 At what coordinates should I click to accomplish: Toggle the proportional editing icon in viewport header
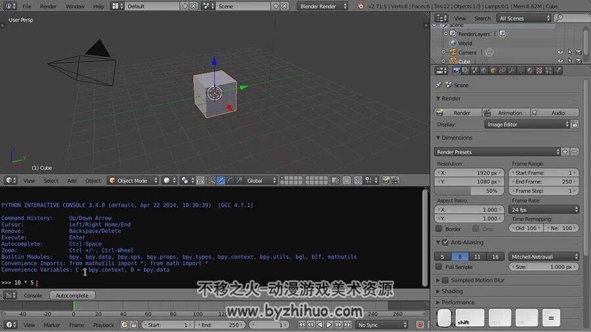(347, 180)
